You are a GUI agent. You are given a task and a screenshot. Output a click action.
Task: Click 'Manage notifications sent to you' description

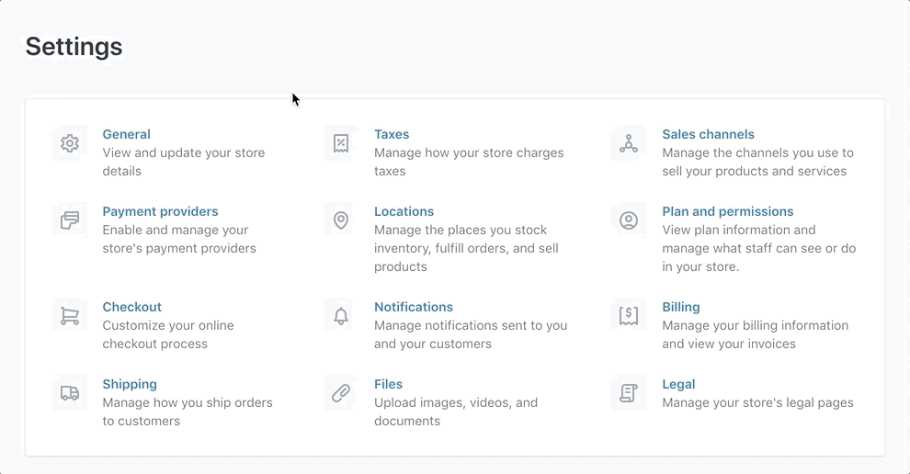[x=471, y=334]
